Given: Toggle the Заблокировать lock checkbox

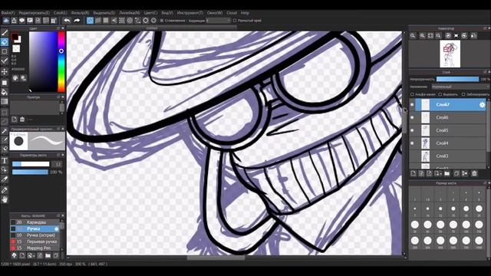Looking at the screenshot, I should pos(463,94).
